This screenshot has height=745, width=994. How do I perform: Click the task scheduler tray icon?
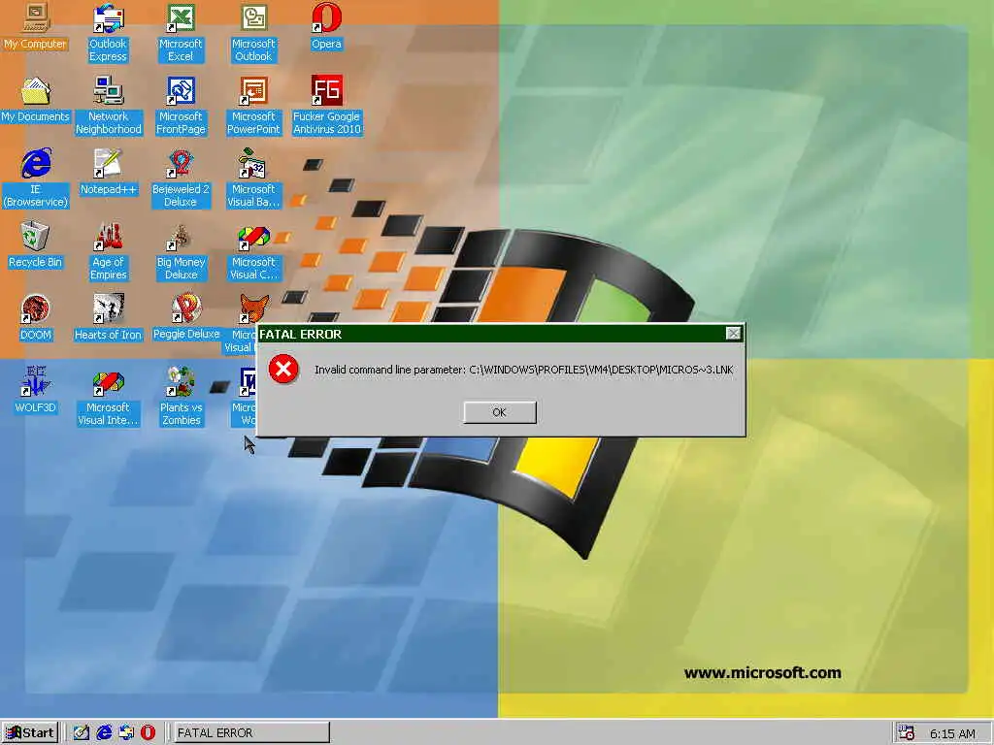(x=907, y=733)
